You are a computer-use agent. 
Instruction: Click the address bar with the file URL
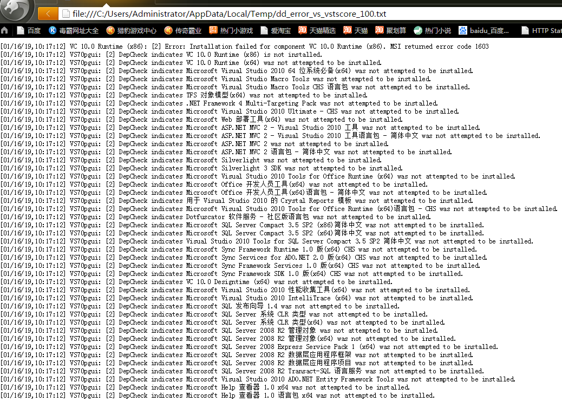271,14
